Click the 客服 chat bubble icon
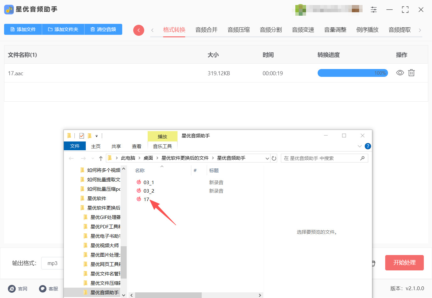 coord(42,289)
